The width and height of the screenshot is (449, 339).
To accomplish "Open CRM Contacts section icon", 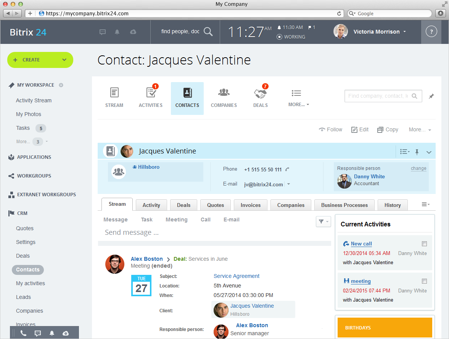I will coord(187,92).
